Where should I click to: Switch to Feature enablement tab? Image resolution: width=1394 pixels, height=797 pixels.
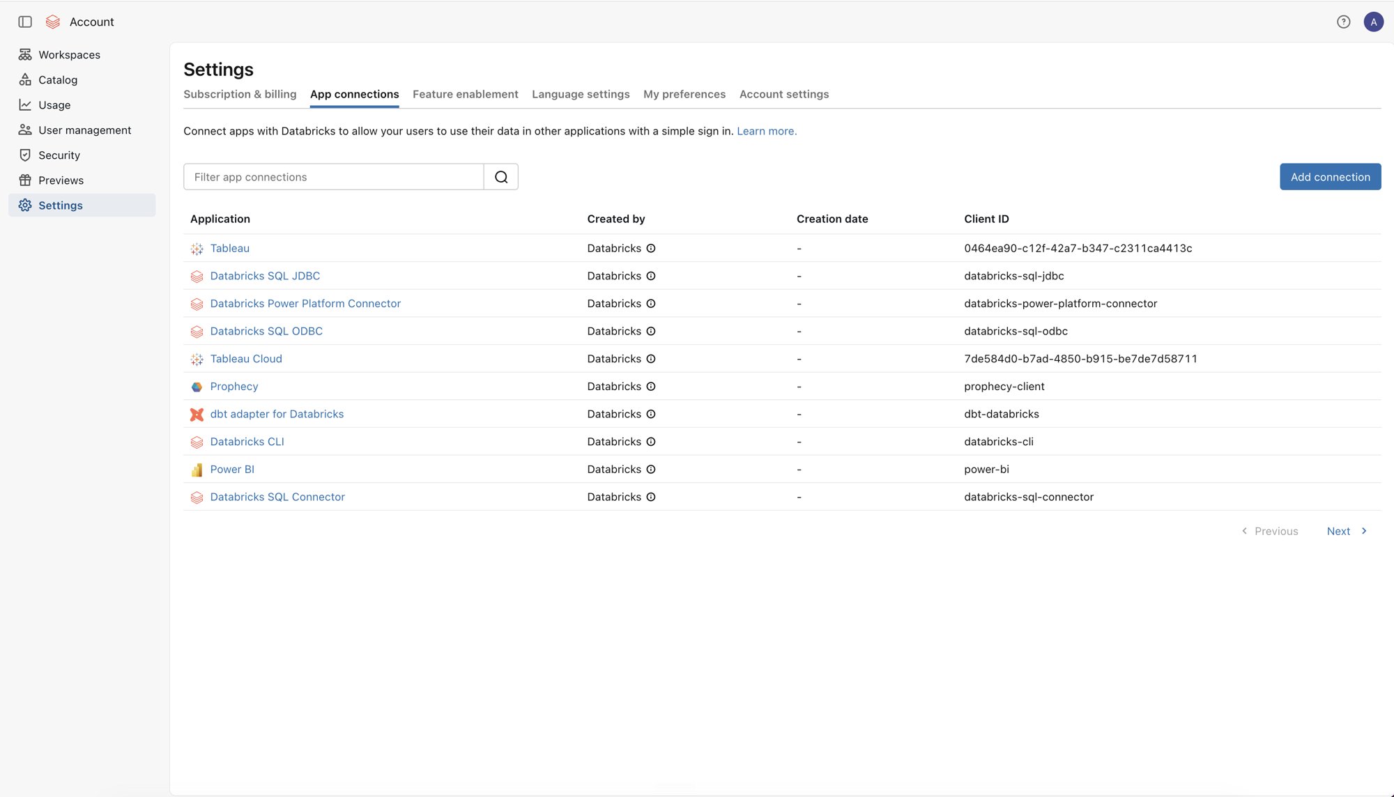[466, 94]
